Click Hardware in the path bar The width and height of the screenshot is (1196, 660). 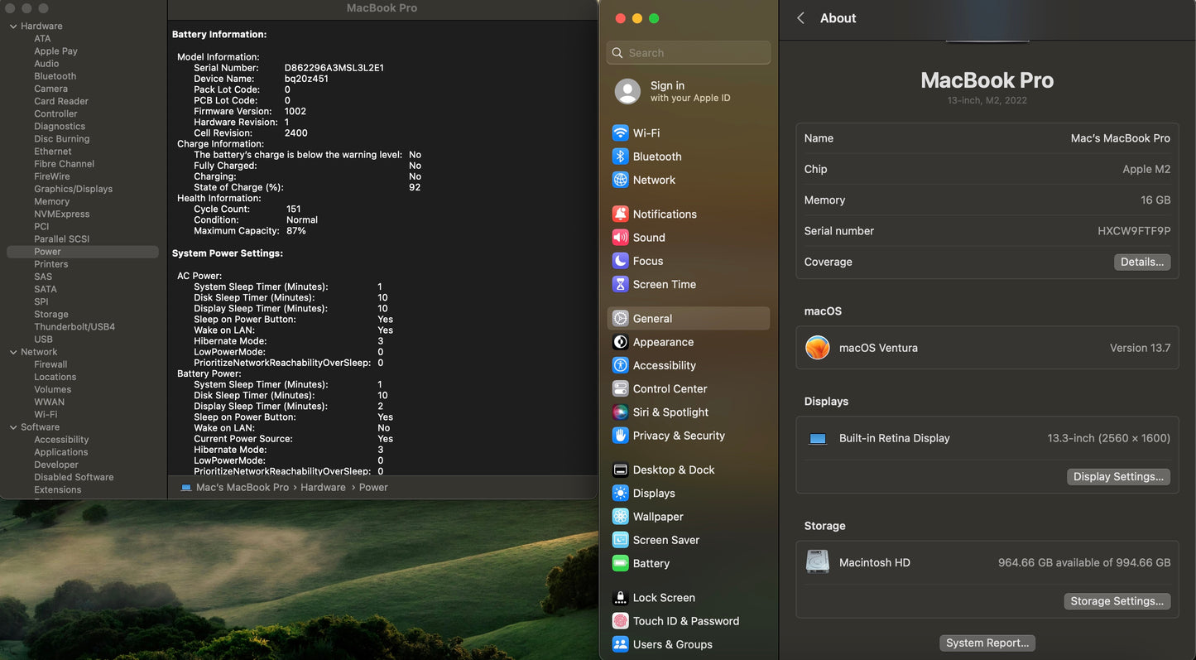point(323,488)
